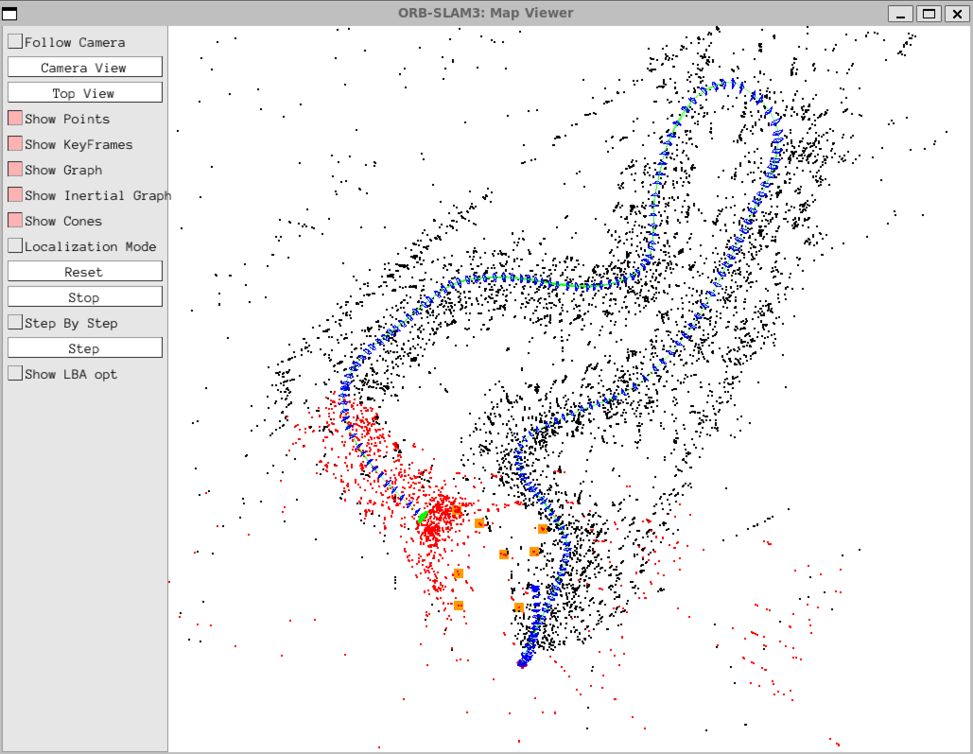Open the window menu icon in title bar
Screen dimensions: 973x754
coord(9,13)
